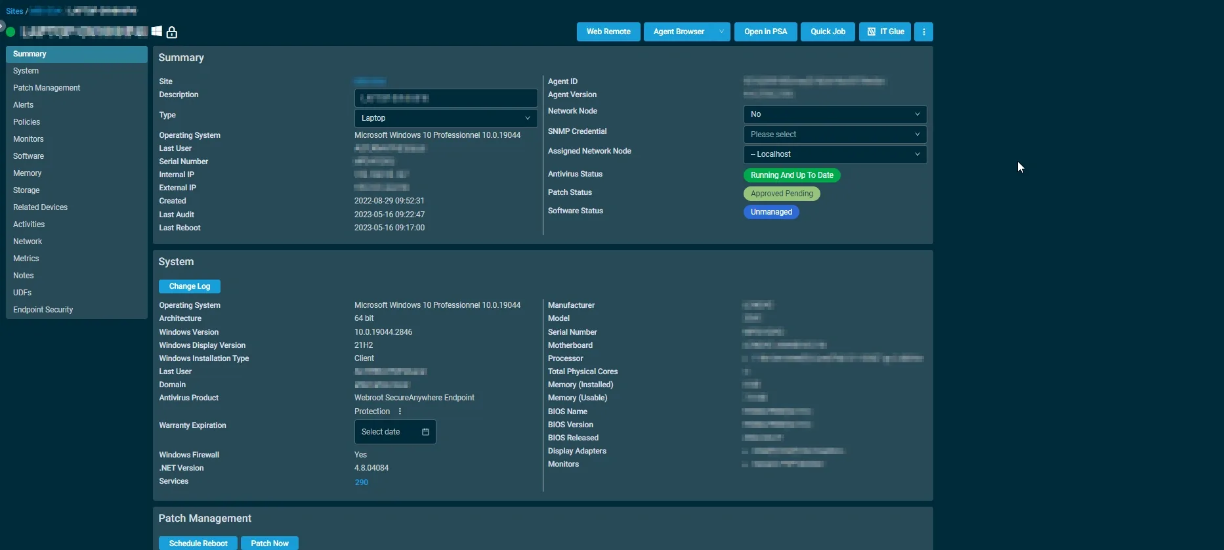Open Network in the sidebar
Viewport: 1224px width, 550px height.
click(77, 242)
